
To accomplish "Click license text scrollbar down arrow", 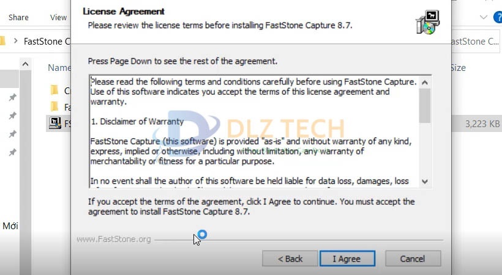I will click(425, 182).
